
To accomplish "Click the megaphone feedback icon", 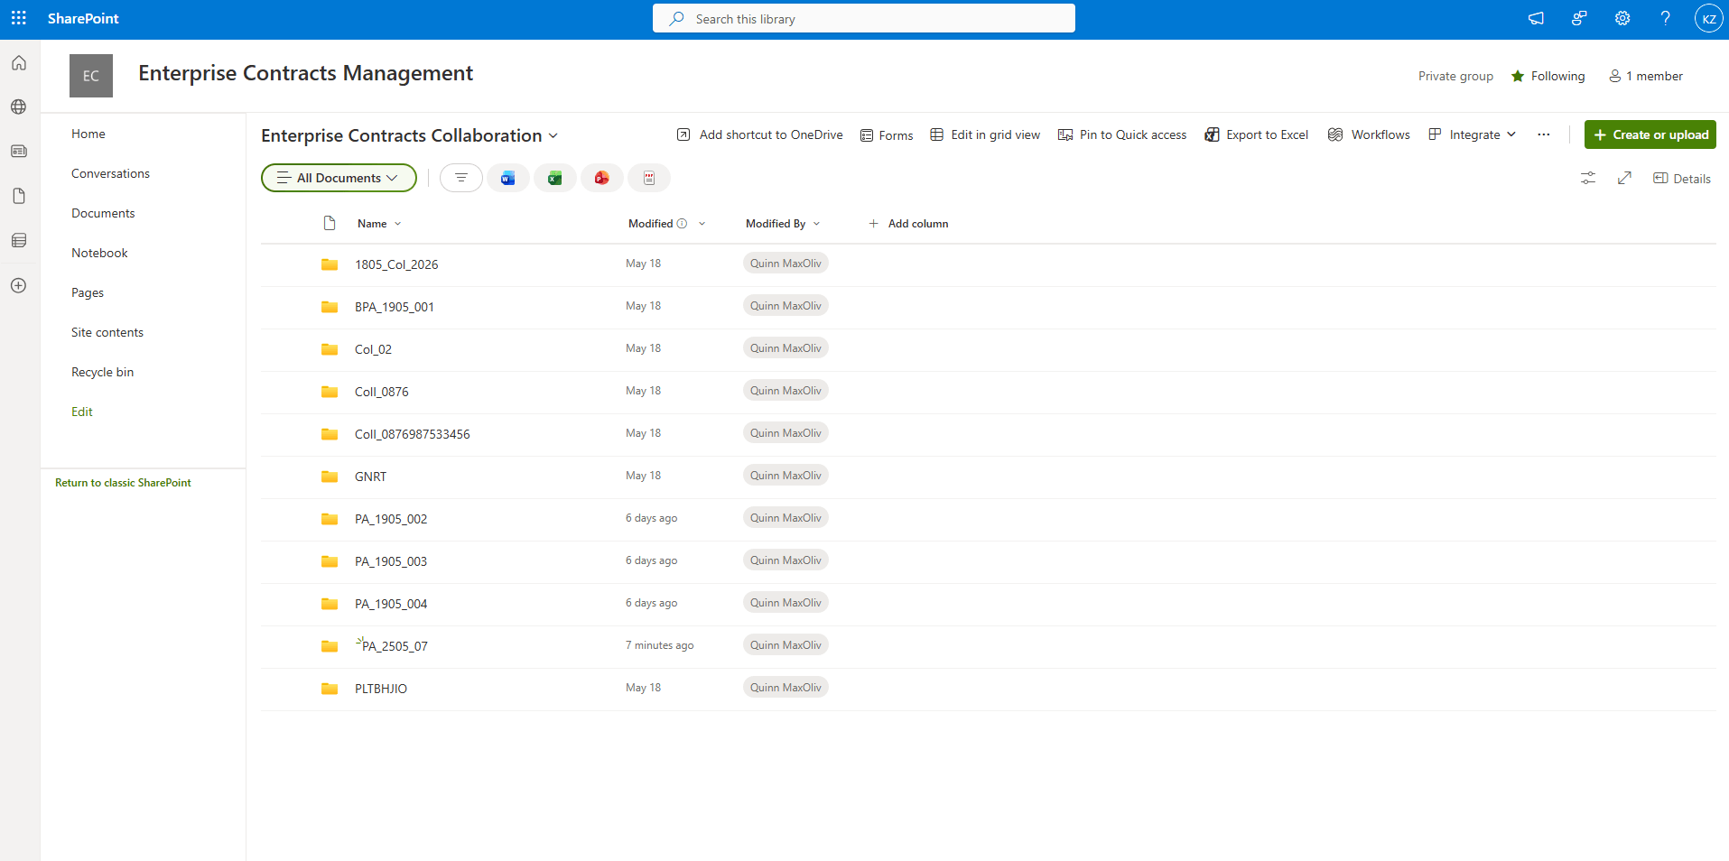I will (1536, 18).
